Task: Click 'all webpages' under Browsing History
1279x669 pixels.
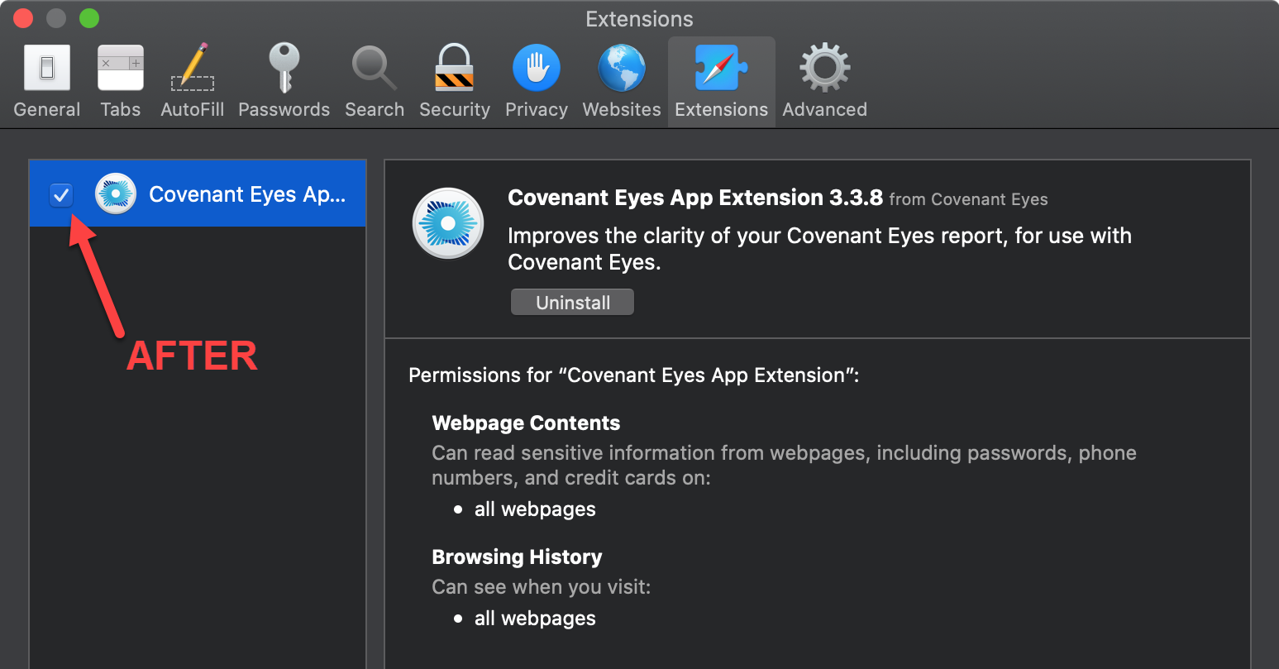Action: [x=535, y=619]
